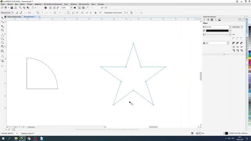
Task: Click the New document icon
Action: tap(2, 8)
